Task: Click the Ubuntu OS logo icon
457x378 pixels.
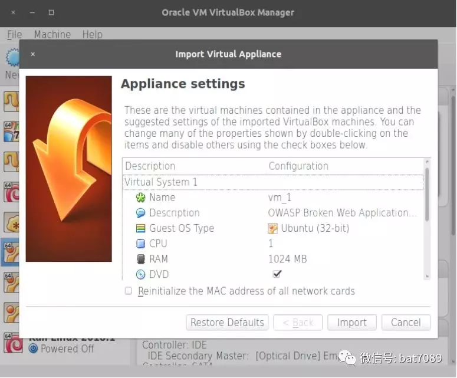Action: [x=272, y=228]
